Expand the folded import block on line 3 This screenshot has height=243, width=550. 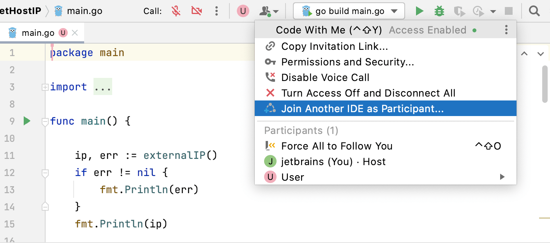point(45,86)
